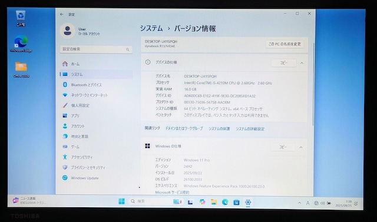Image resolution: width=377 pixels, height=222 pixels.
Task: Show hidden tray icons chevron
Action: (x=299, y=203)
